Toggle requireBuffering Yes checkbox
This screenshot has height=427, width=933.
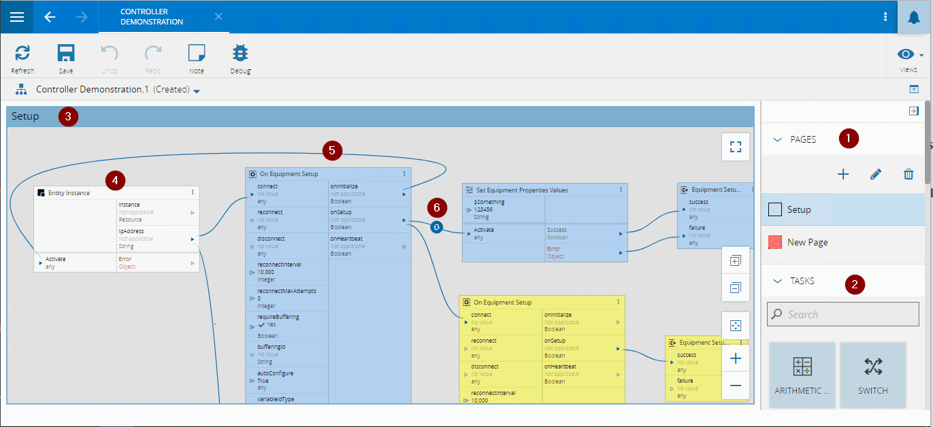click(x=261, y=325)
